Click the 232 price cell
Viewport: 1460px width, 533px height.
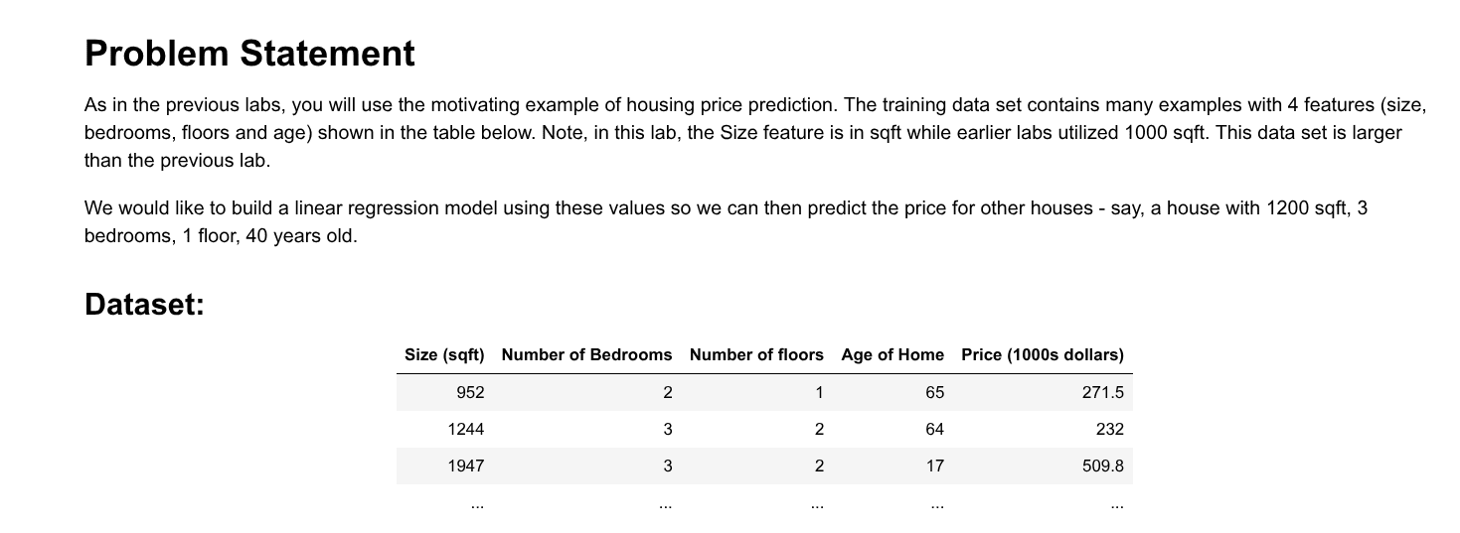(1110, 430)
